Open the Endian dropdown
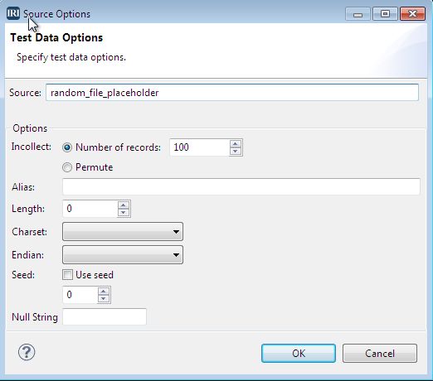The width and height of the screenshot is (433, 381). 123,254
